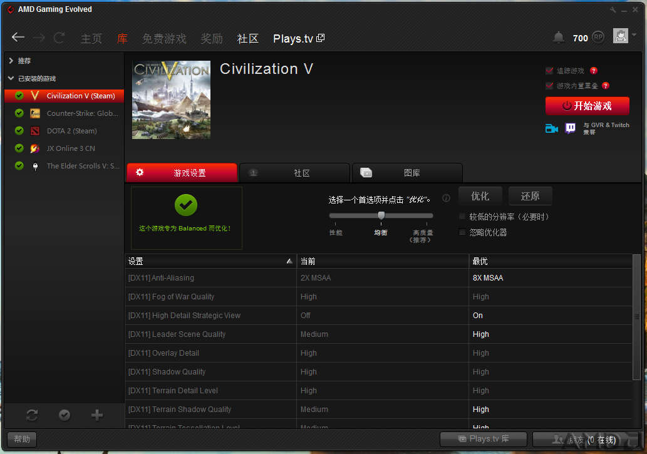647x454 pixels.
Task: Click the Twitch icon
Action: (570, 128)
